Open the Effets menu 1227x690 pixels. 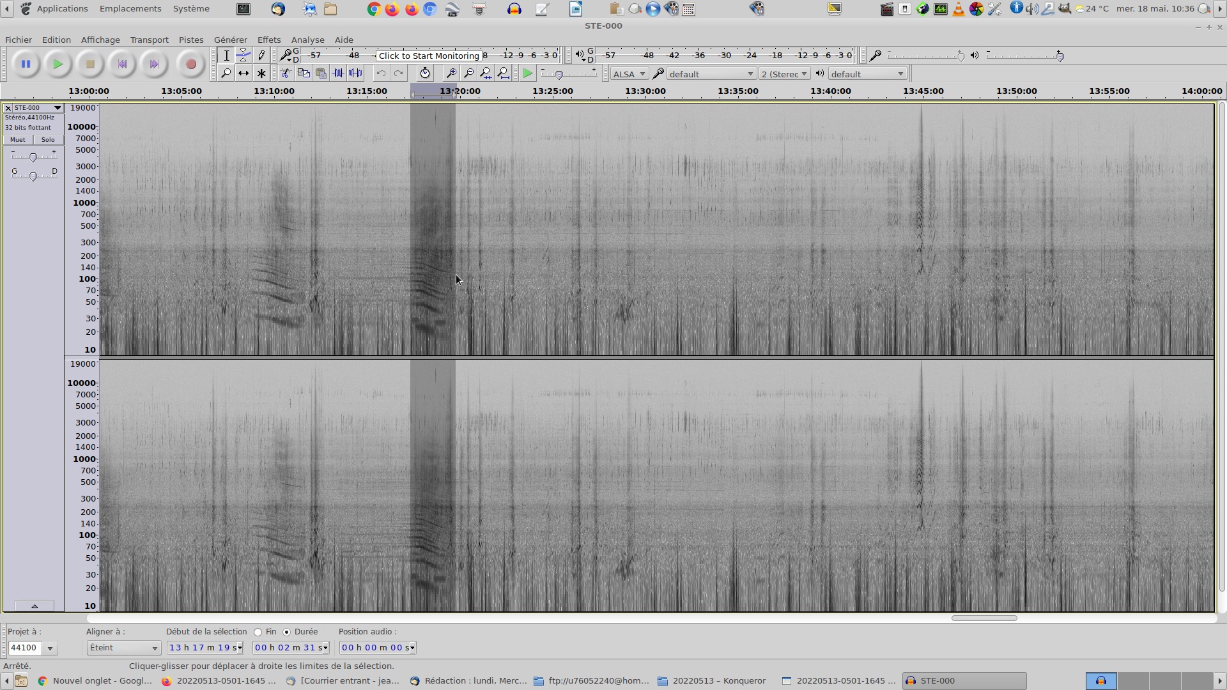pyautogui.click(x=268, y=40)
